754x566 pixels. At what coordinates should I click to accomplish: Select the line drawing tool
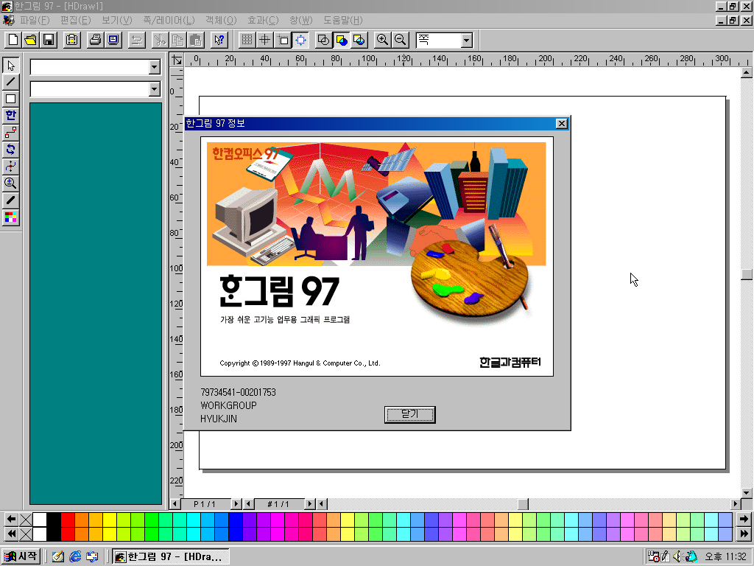tap(10, 83)
